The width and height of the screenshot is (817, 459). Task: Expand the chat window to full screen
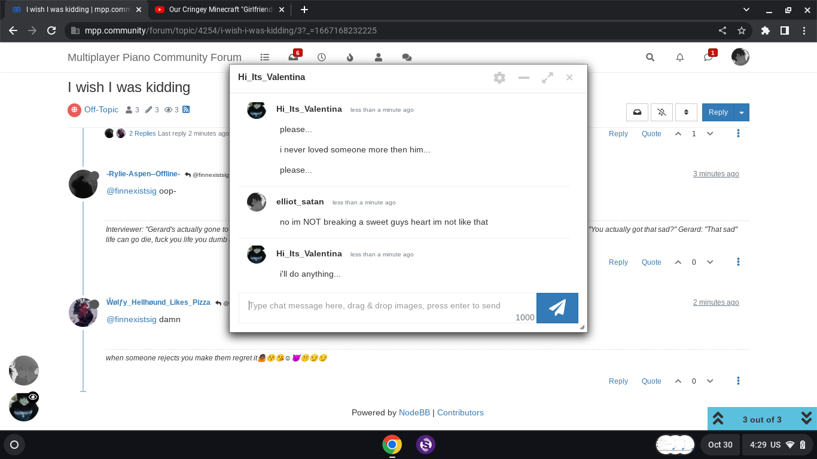[x=547, y=78]
